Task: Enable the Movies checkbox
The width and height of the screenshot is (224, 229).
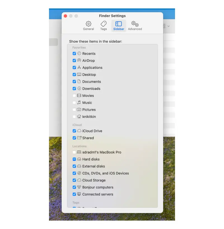Action: (x=74, y=96)
